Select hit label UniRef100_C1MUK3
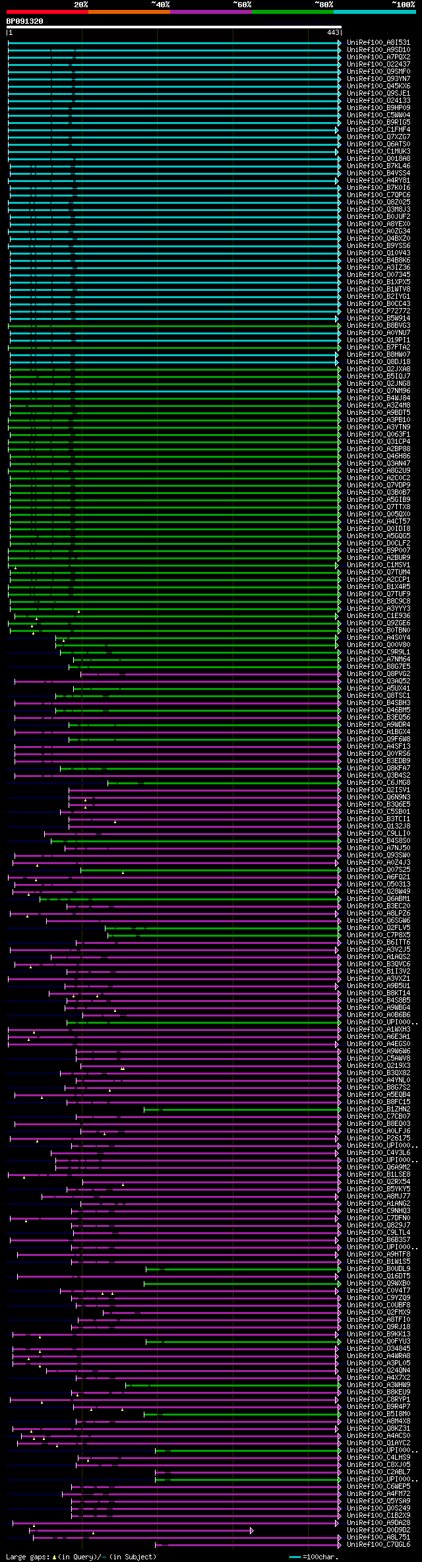422x1562 pixels. tap(378, 152)
